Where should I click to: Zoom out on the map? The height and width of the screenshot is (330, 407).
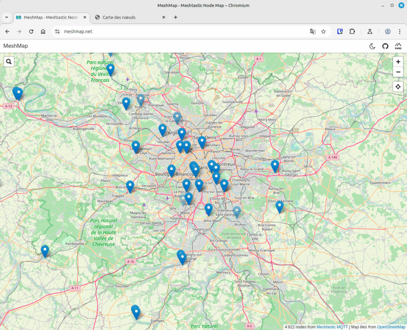click(x=398, y=72)
